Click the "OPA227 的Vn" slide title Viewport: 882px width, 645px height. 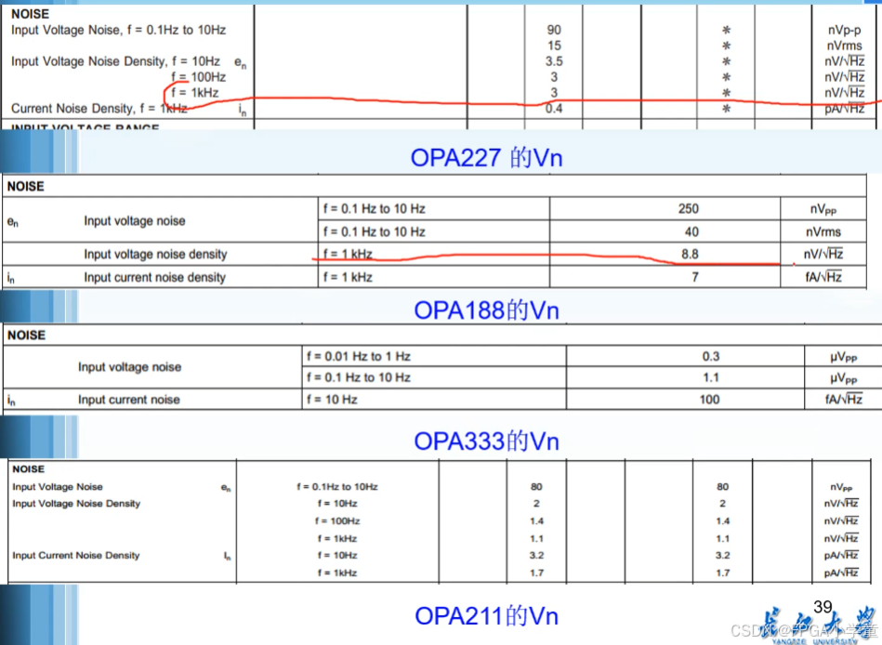pyautogui.click(x=487, y=157)
